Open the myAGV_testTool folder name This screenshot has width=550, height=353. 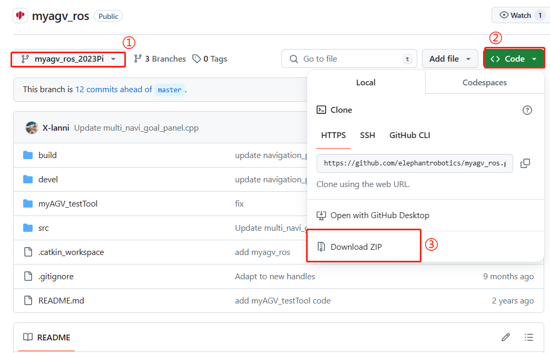[x=68, y=203]
